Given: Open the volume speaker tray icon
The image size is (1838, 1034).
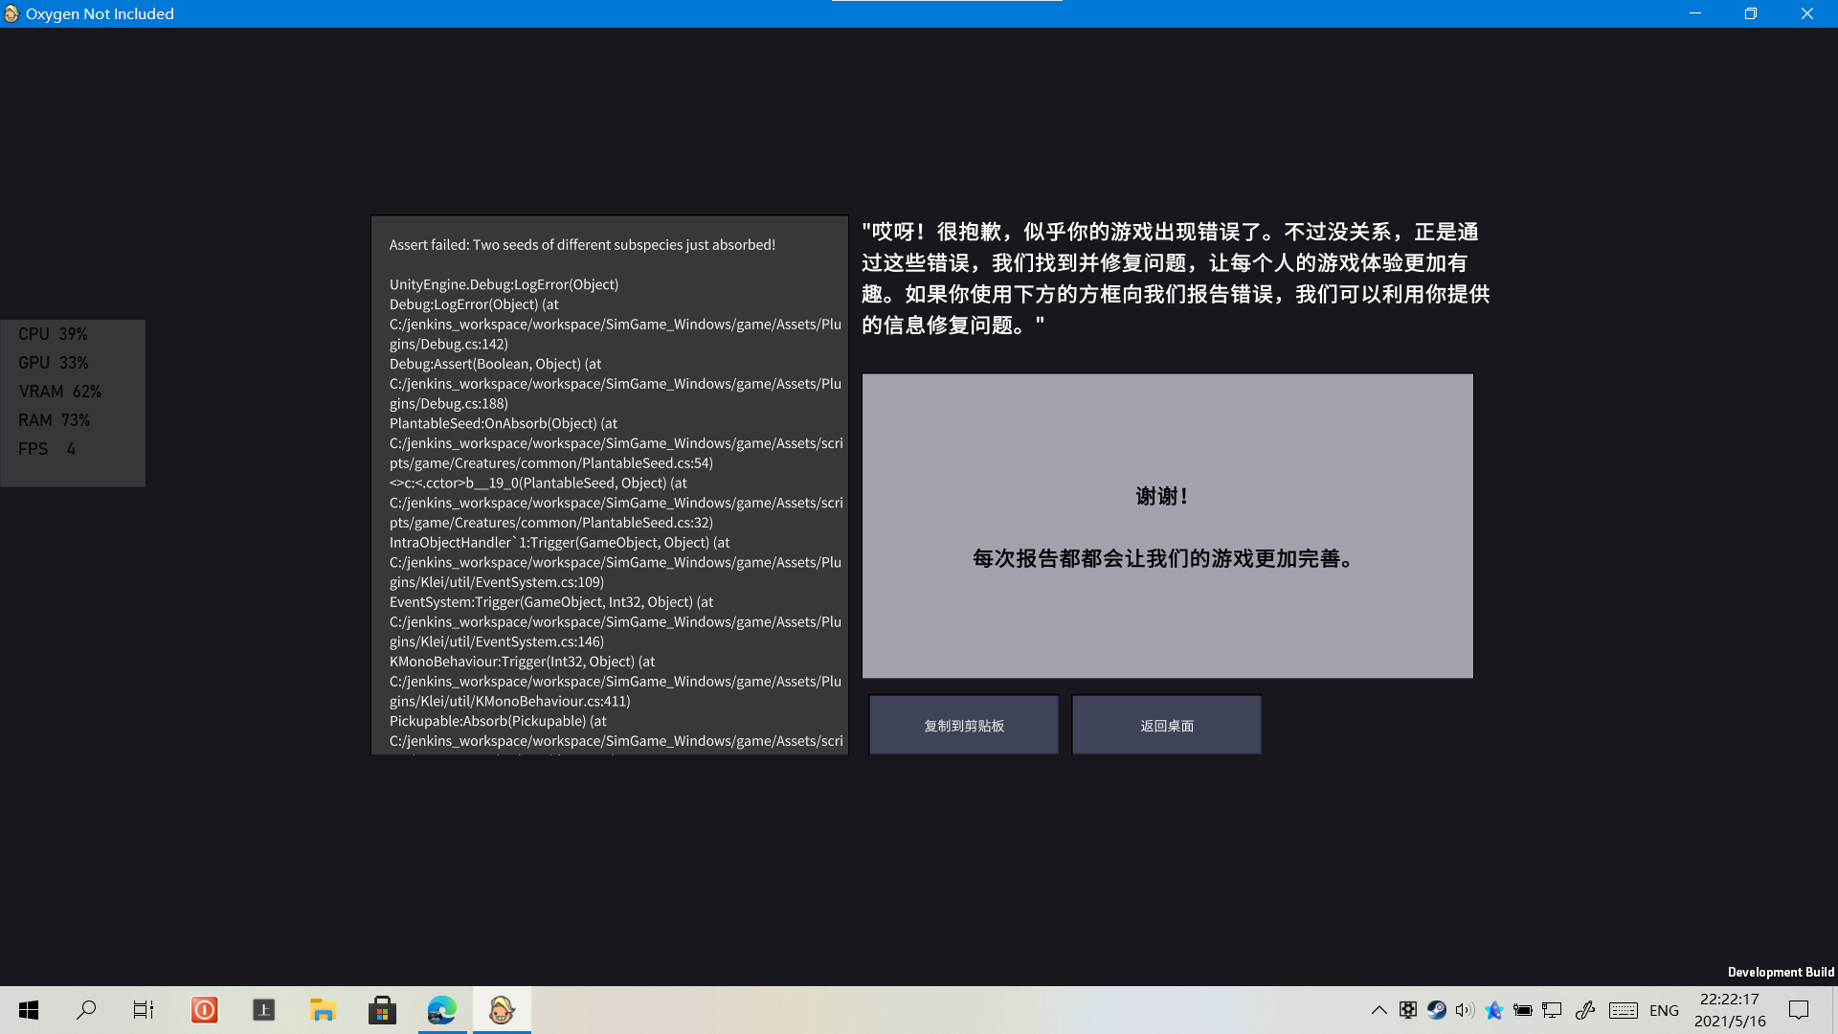Looking at the screenshot, I should tap(1465, 1010).
